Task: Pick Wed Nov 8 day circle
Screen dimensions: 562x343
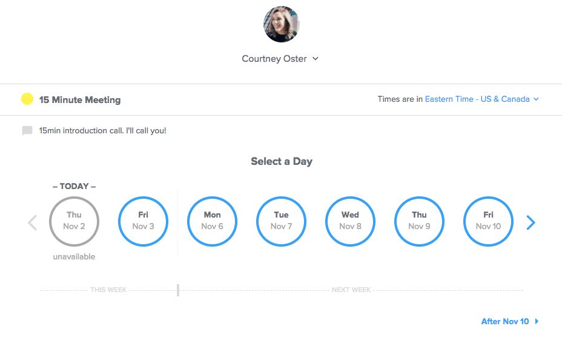Action: [350, 221]
